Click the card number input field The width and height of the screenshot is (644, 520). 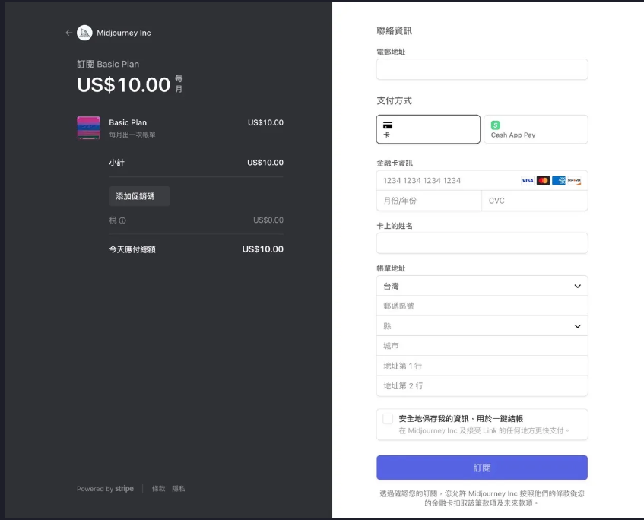click(445, 181)
